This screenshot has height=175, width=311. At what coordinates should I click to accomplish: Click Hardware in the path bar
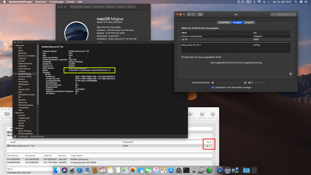[23, 136]
